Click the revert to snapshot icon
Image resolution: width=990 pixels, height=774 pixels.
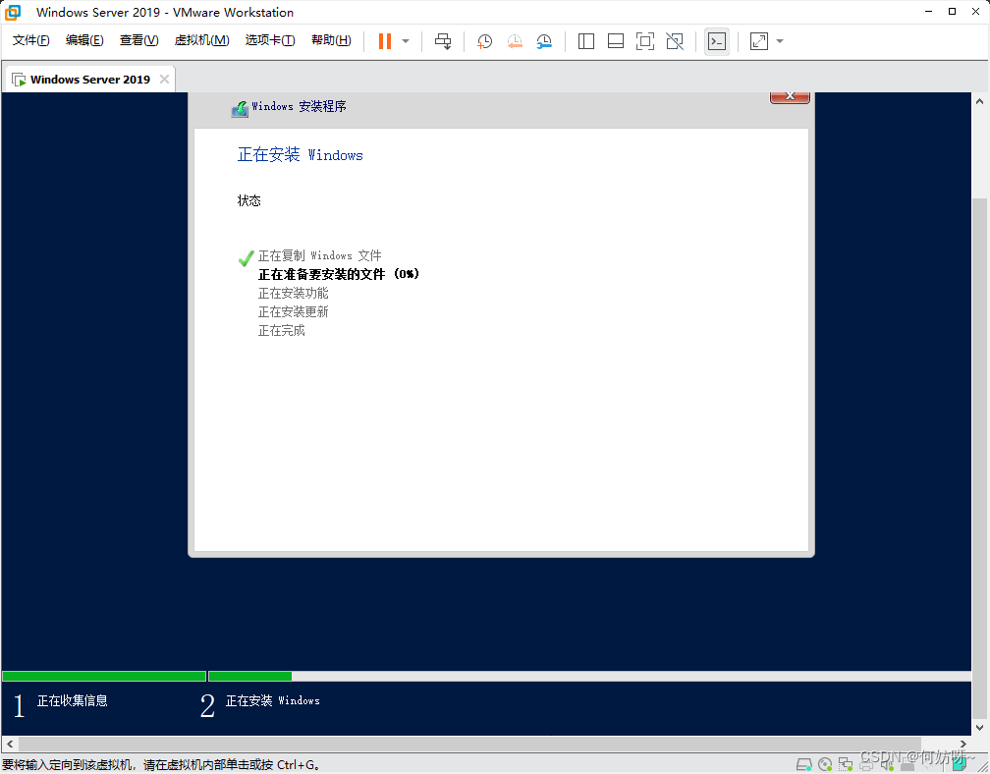tap(515, 41)
